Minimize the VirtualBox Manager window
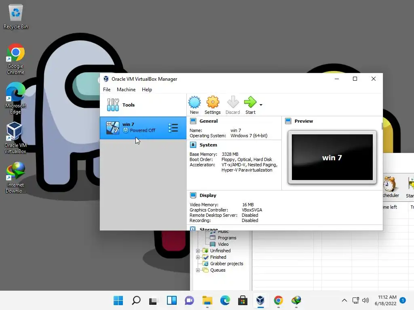This screenshot has width=414, height=310. click(337, 79)
